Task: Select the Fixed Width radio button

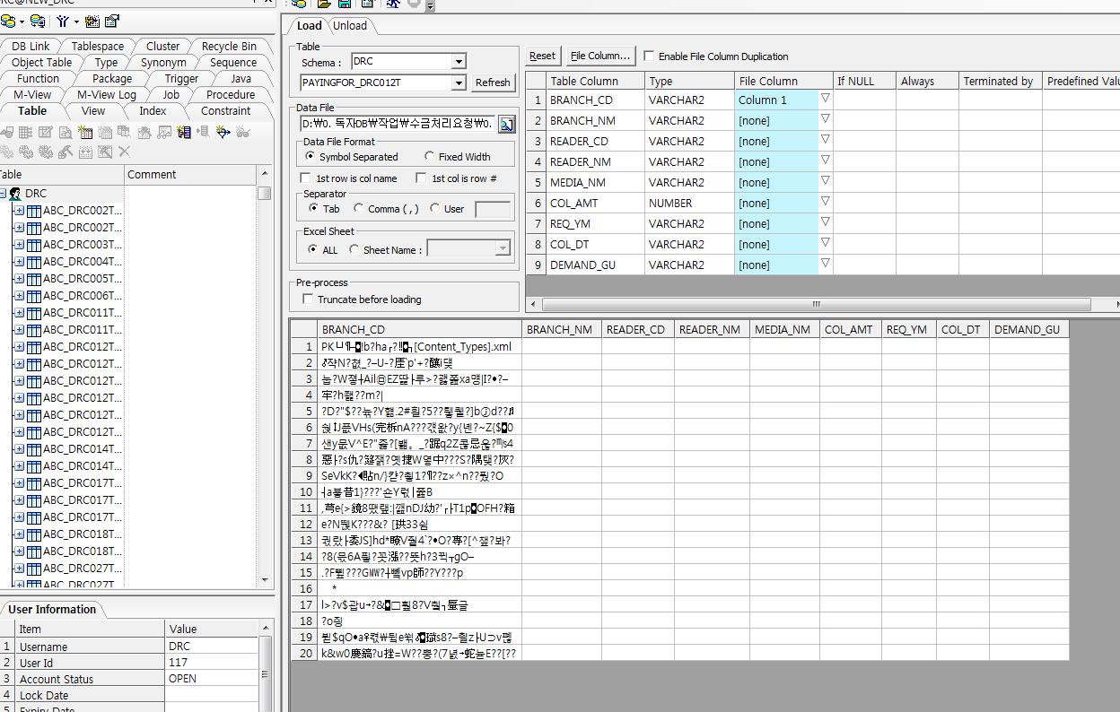Action: coord(430,157)
